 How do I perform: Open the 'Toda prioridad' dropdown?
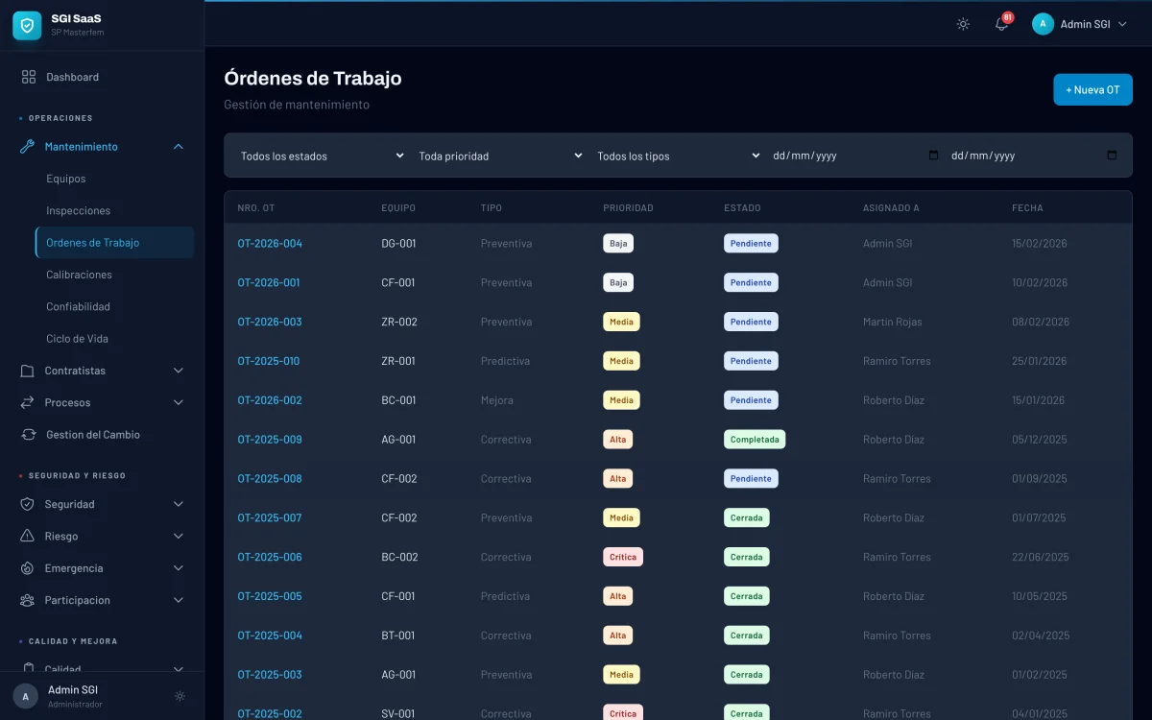(499, 155)
